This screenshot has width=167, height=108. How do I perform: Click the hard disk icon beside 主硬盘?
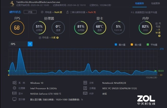click(x=85, y=88)
